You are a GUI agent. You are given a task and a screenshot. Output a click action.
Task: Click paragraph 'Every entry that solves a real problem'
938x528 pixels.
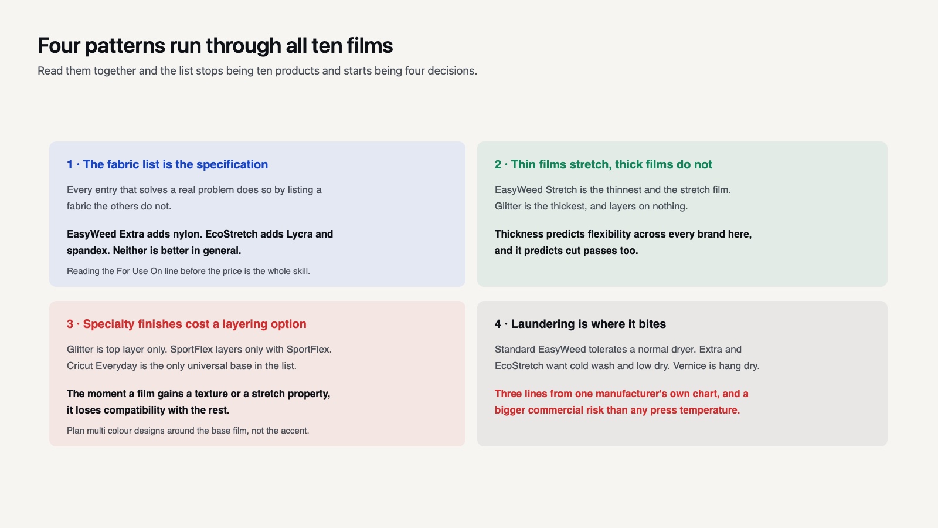click(x=194, y=198)
